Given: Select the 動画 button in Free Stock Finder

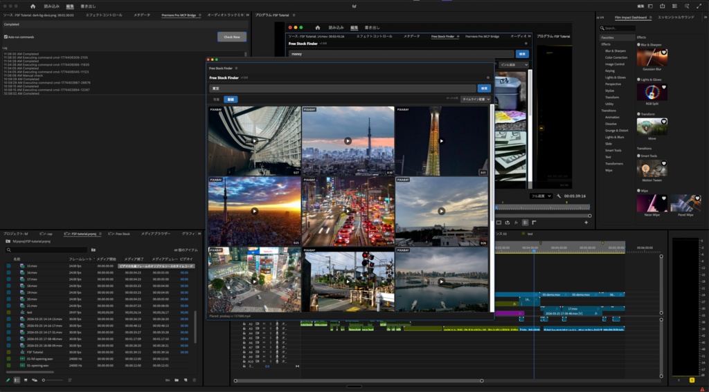Looking at the screenshot, I should click(231, 100).
